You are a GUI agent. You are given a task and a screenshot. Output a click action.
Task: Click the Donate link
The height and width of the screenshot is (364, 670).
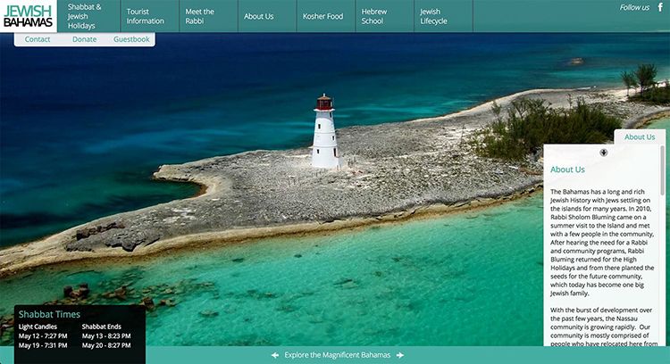84,39
